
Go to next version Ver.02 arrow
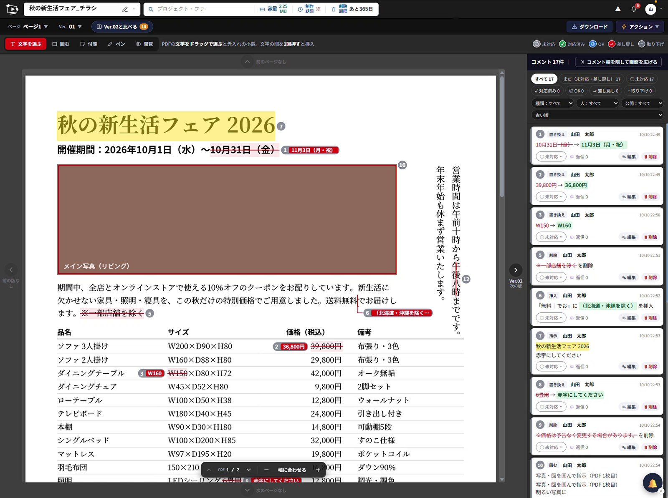(516, 270)
